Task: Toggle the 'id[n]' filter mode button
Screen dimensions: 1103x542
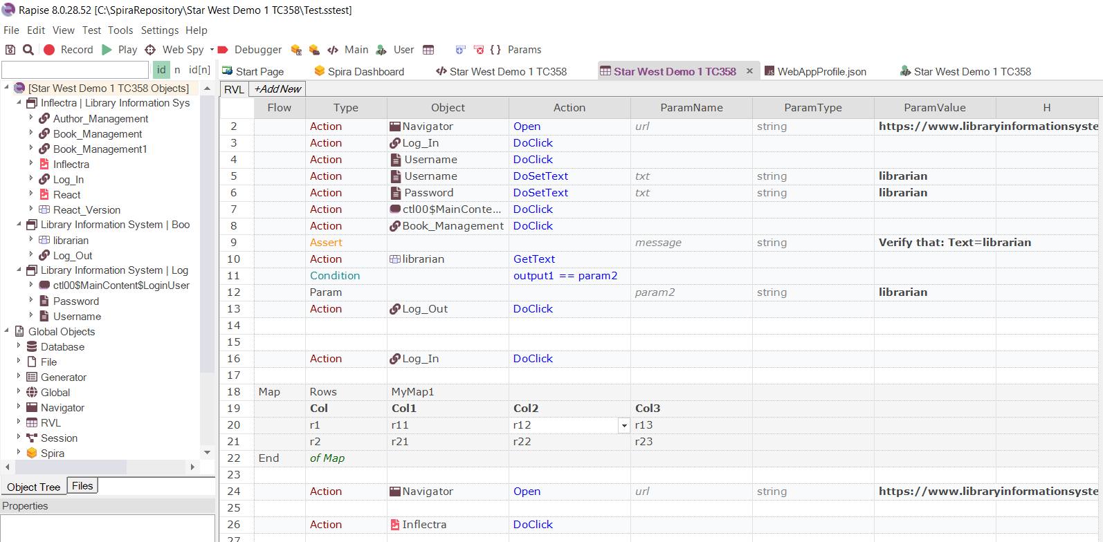Action: coord(199,70)
